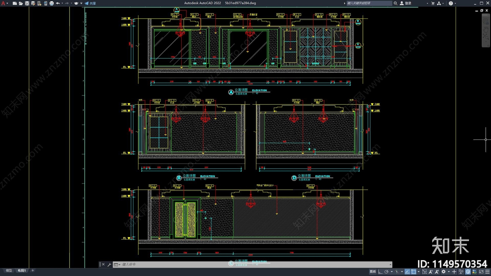The width and height of the screenshot is (491, 276).
Task: Click the Isolate objects shapes icon
Action: click(x=461, y=272)
